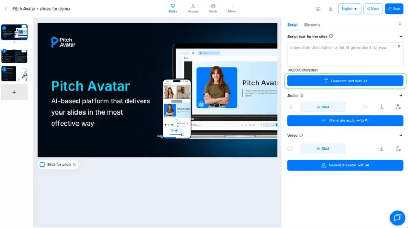Open the Goals tab
The image size is (408, 228).
[x=213, y=8]
